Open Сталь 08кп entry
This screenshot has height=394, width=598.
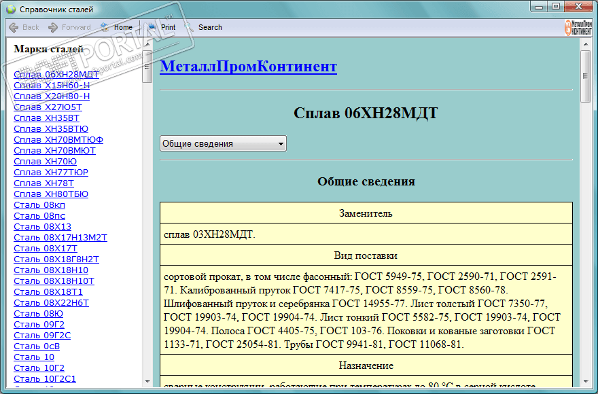pyautogui.click(x=39, y=205)
